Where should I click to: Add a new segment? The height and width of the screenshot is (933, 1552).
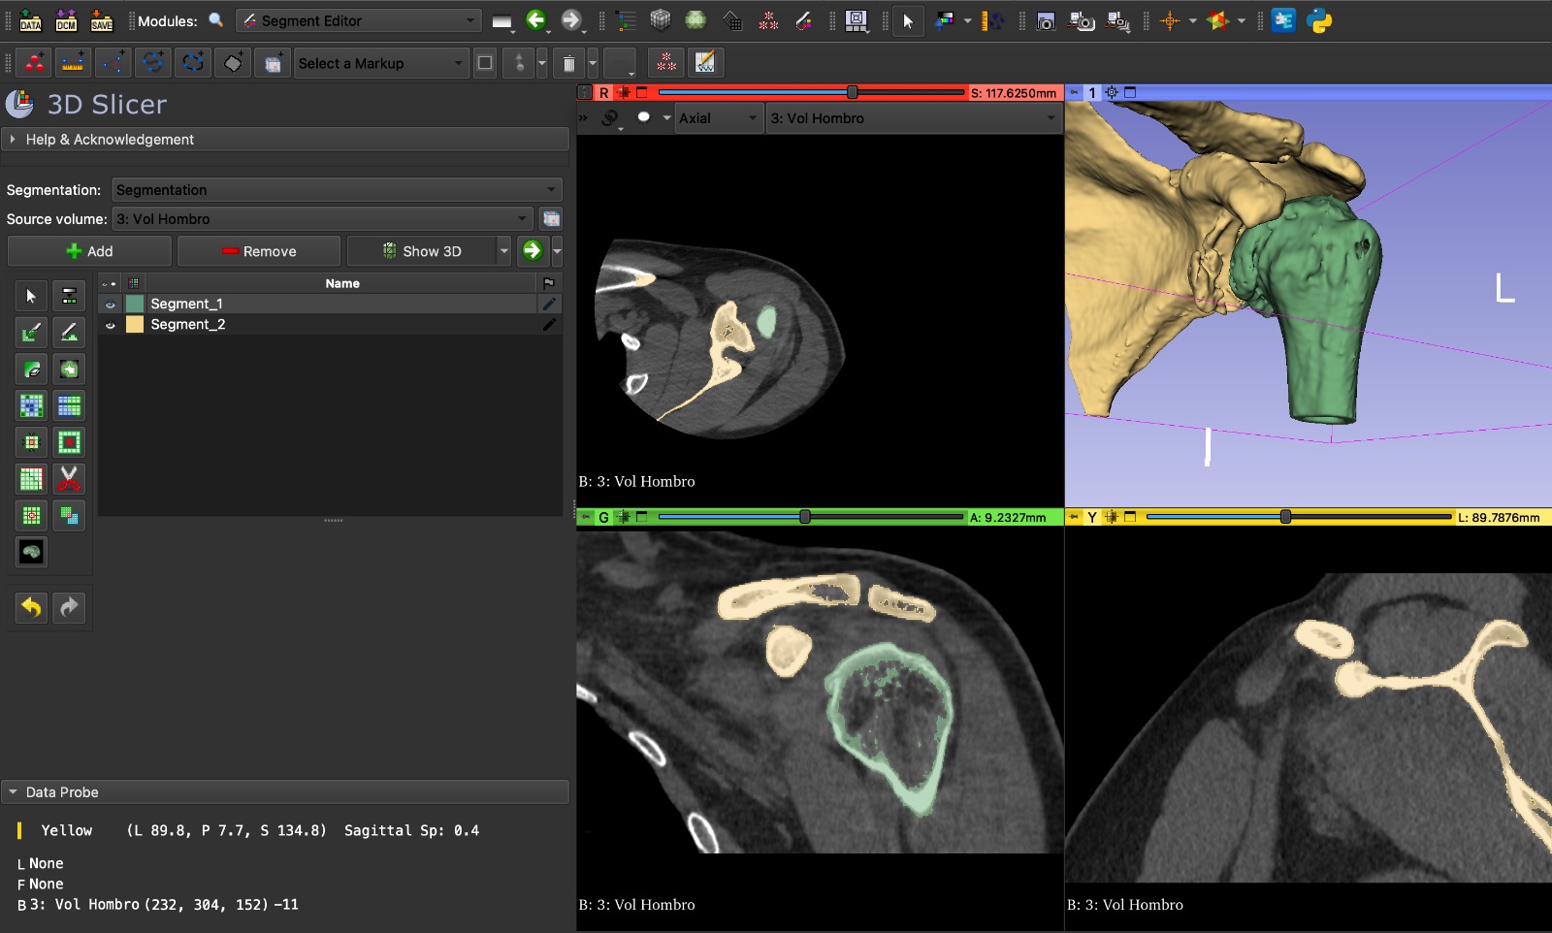(x=89, y=251)
